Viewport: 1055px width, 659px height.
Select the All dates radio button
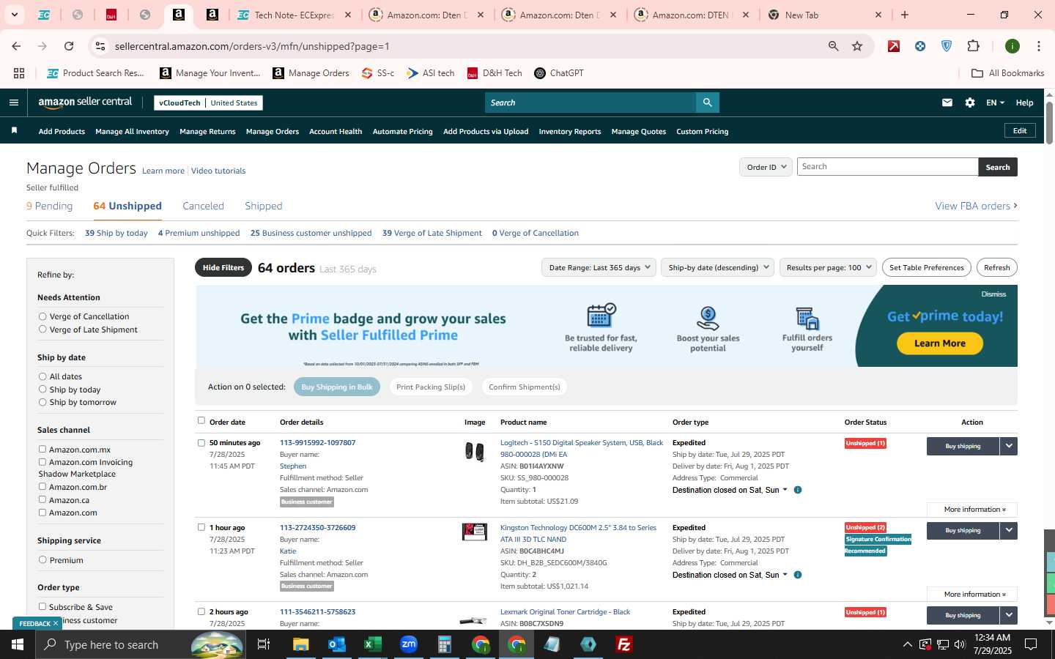click(42, 376)
